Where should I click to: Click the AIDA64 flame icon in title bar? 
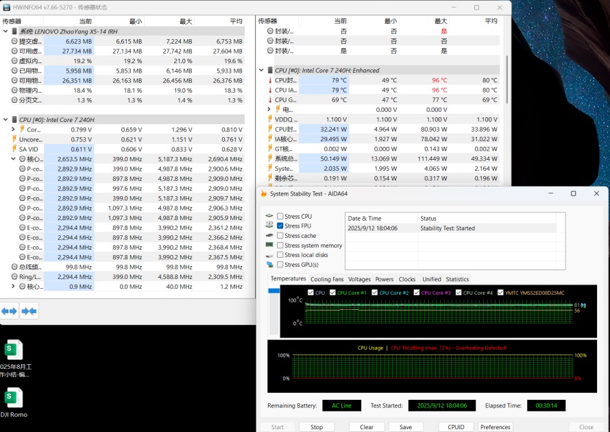pyautogui.click(x=264, y=193)
